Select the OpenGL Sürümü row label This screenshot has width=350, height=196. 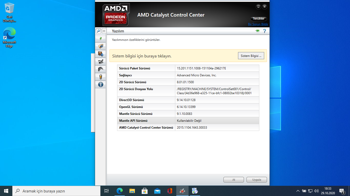[x=131, y=107]
